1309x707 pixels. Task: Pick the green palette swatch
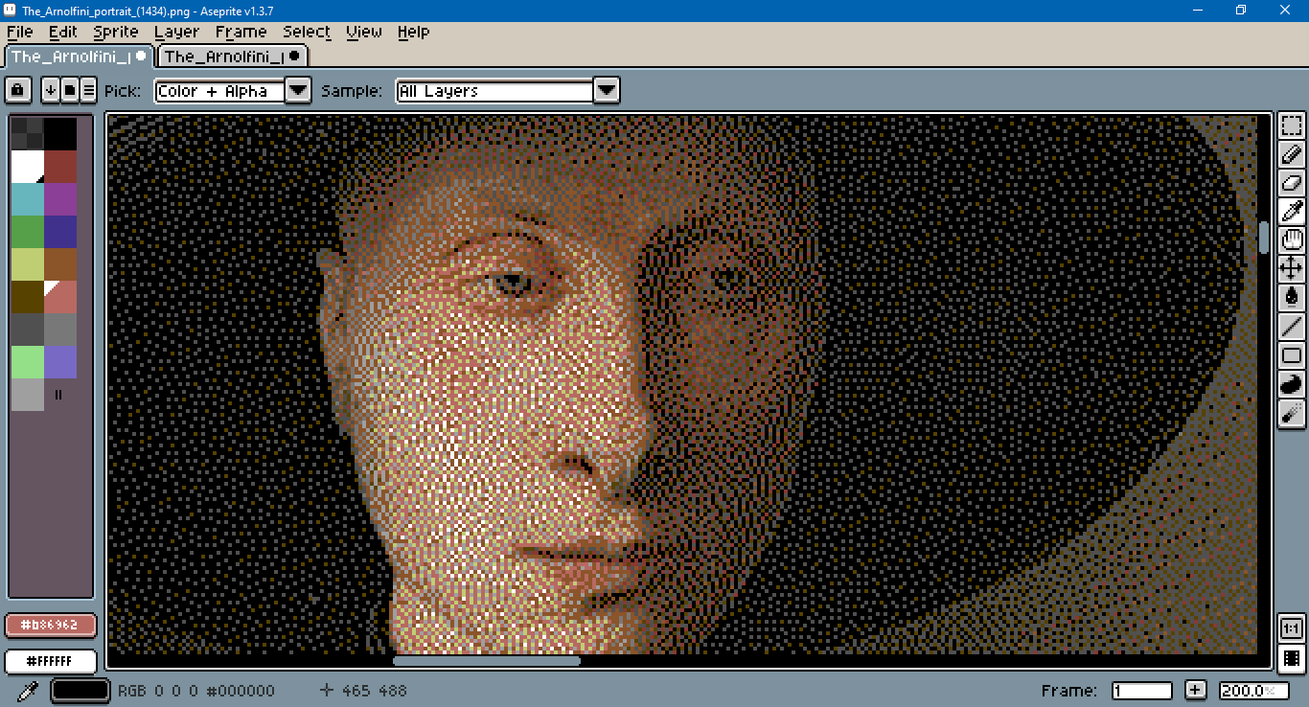[28, 232]
